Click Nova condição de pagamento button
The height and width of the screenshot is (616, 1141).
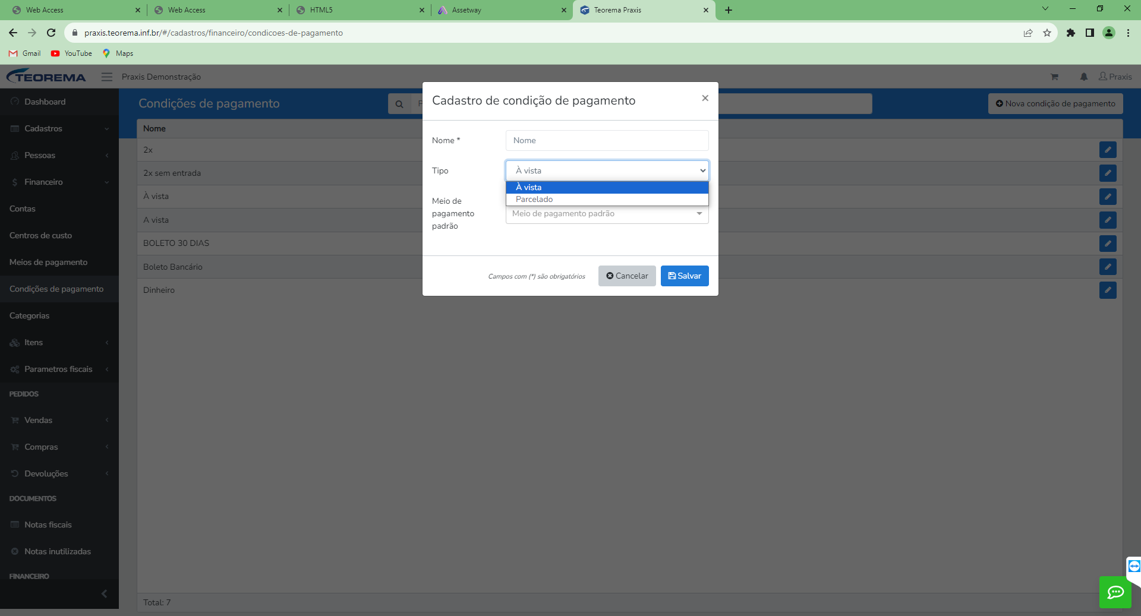1055,103
